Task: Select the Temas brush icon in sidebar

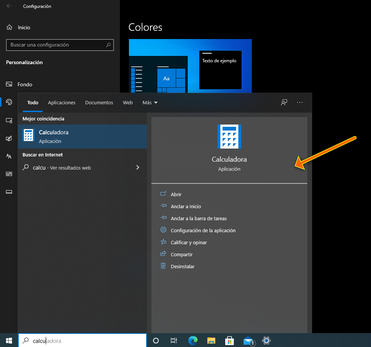Action: [9, 138]
